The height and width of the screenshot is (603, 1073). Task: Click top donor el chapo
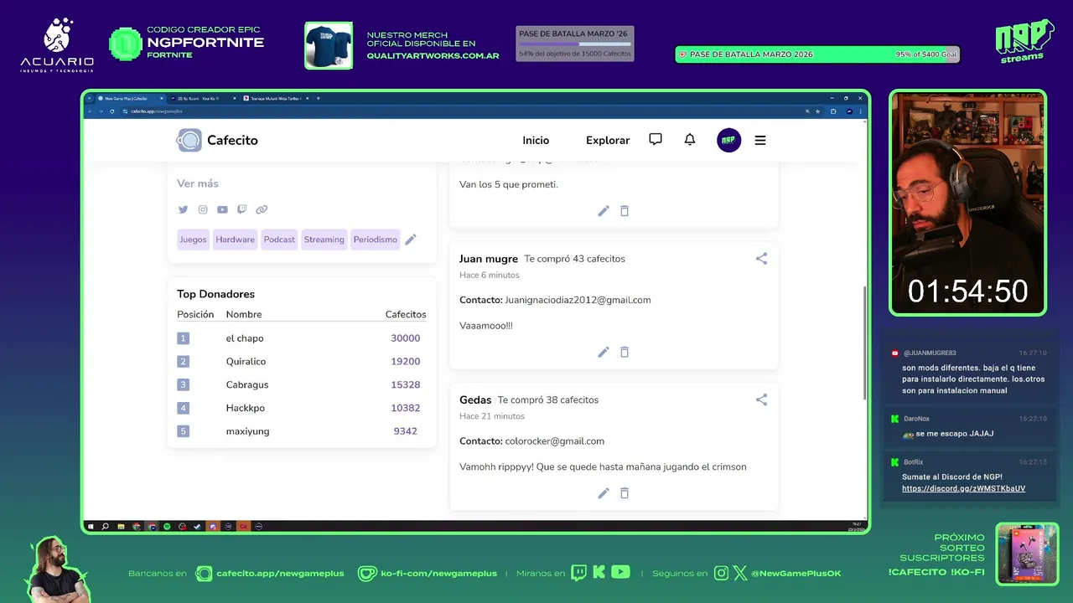pos(245,338)
